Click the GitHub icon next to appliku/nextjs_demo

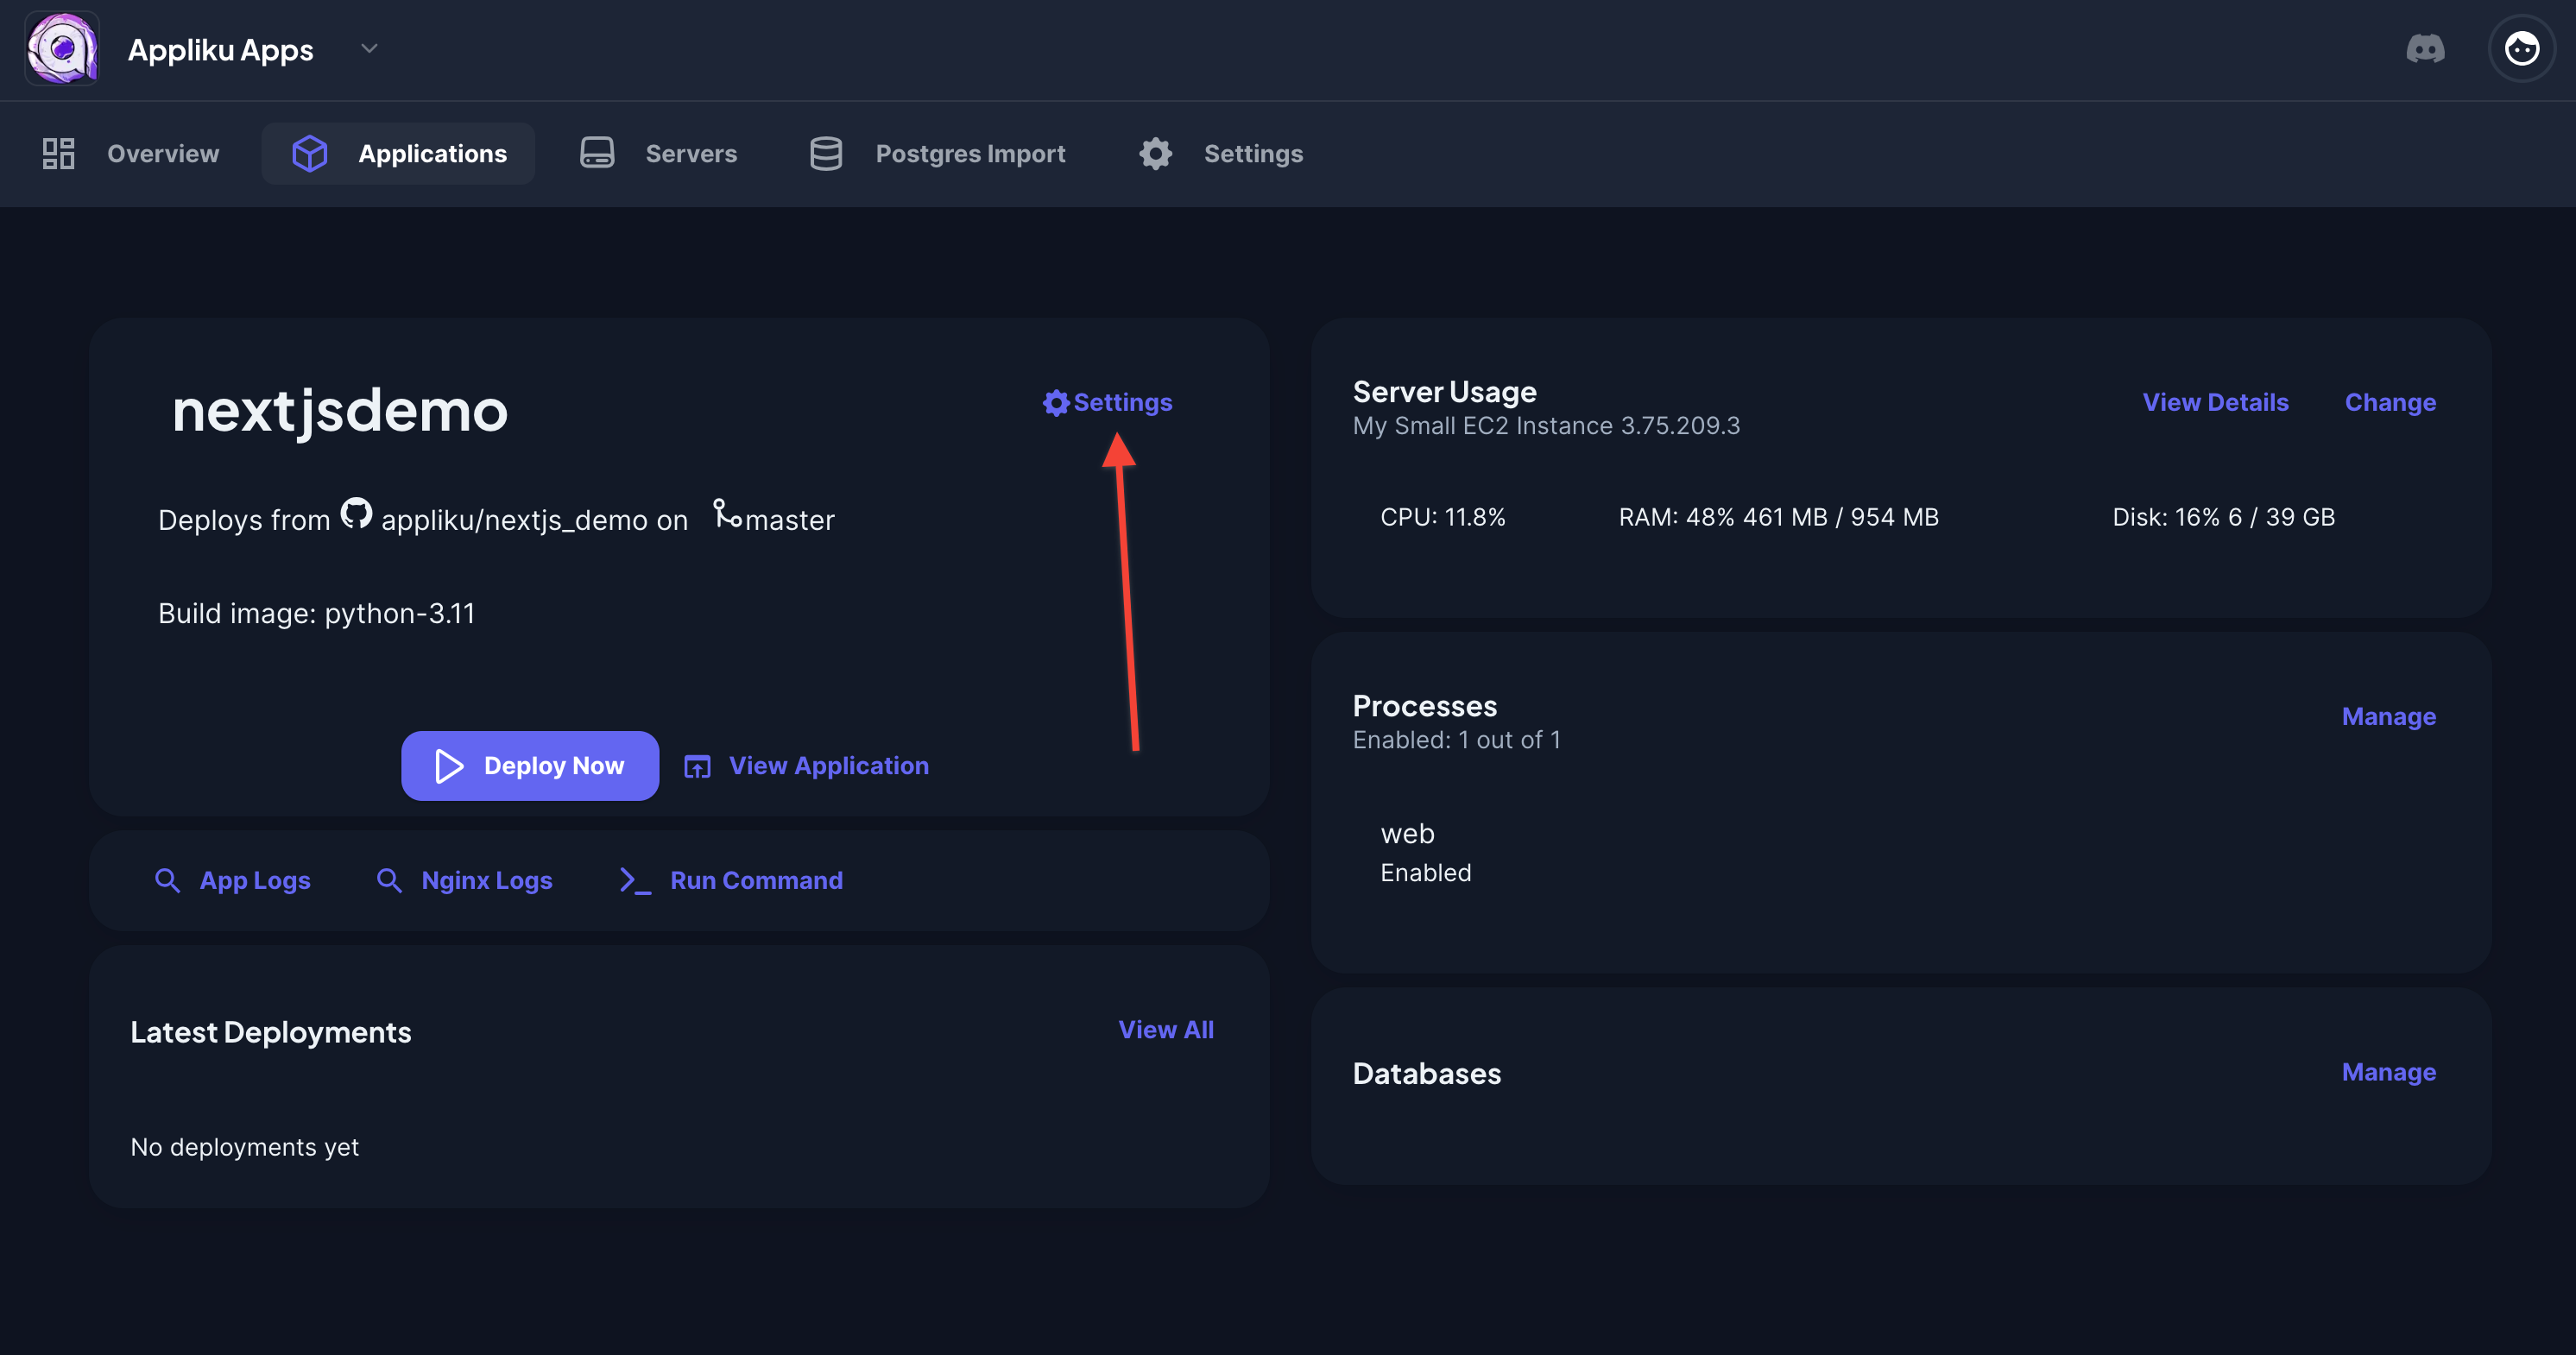click(356, 514)
